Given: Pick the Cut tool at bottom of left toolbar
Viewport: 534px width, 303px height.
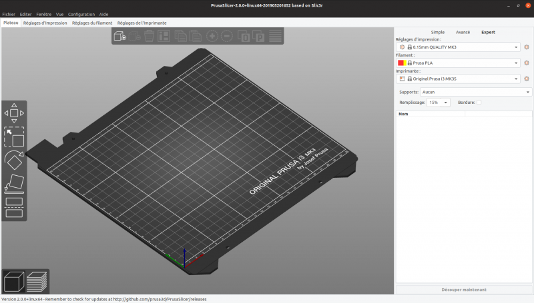Looking at the screenshot, I should (x=14, y=207).
